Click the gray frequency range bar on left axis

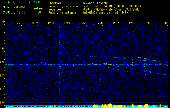pos(5,62)
